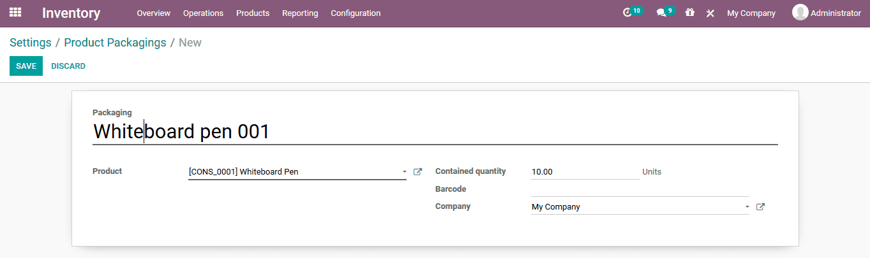Open the external link beside Product field
Image resolution: width=870 pixels, height=258 pixels.
click(418, 172)
